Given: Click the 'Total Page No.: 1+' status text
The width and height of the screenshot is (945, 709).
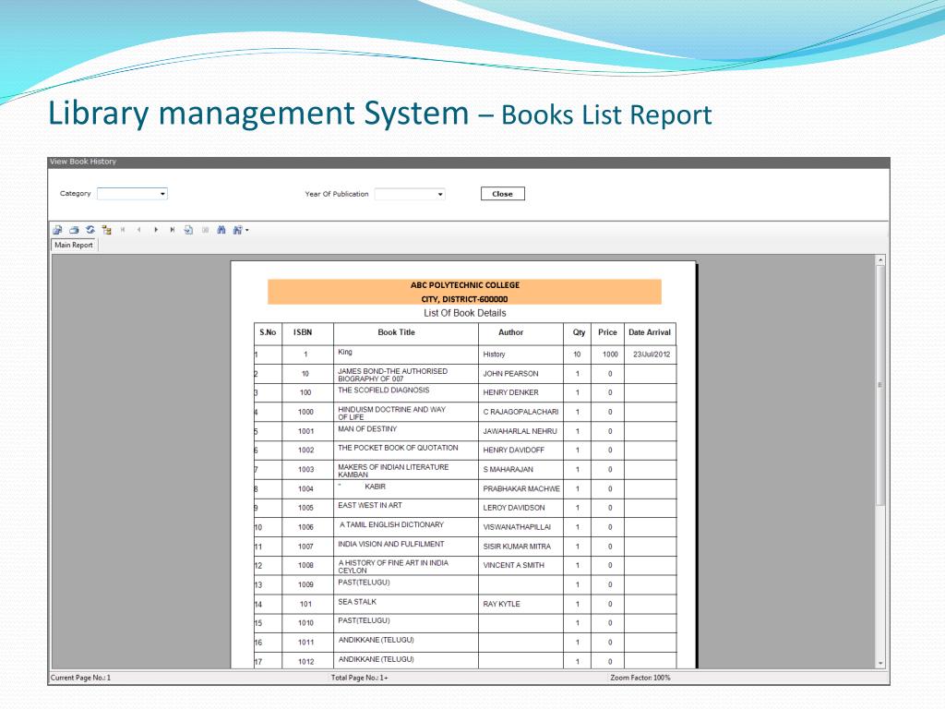Looking at the screenshot, I should [x=360, y=678].
